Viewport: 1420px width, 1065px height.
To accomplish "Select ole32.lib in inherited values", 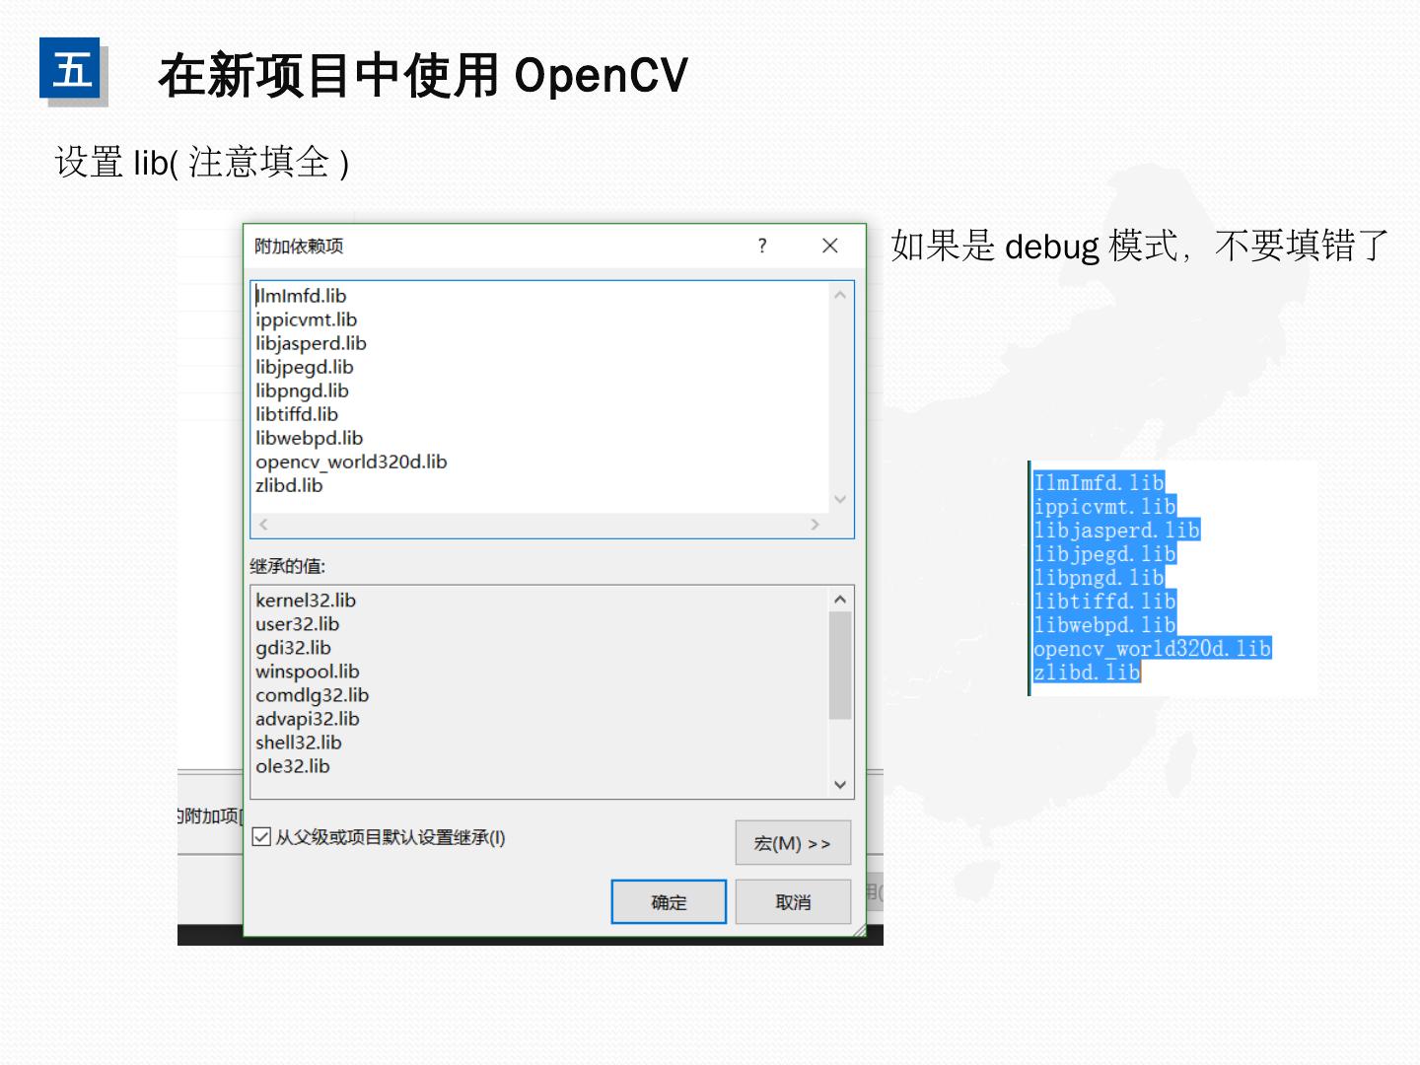I will pyautogui.click(x=293, y=766).
